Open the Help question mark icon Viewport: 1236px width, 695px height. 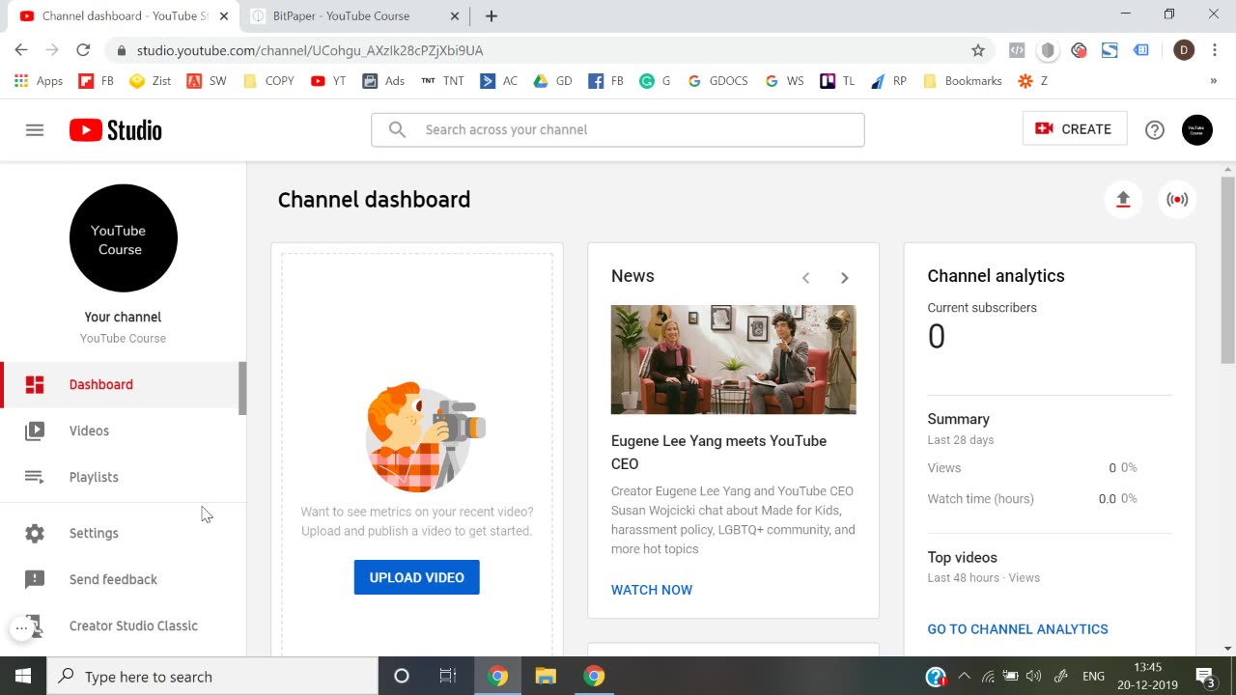click(x=1155, y=129)
